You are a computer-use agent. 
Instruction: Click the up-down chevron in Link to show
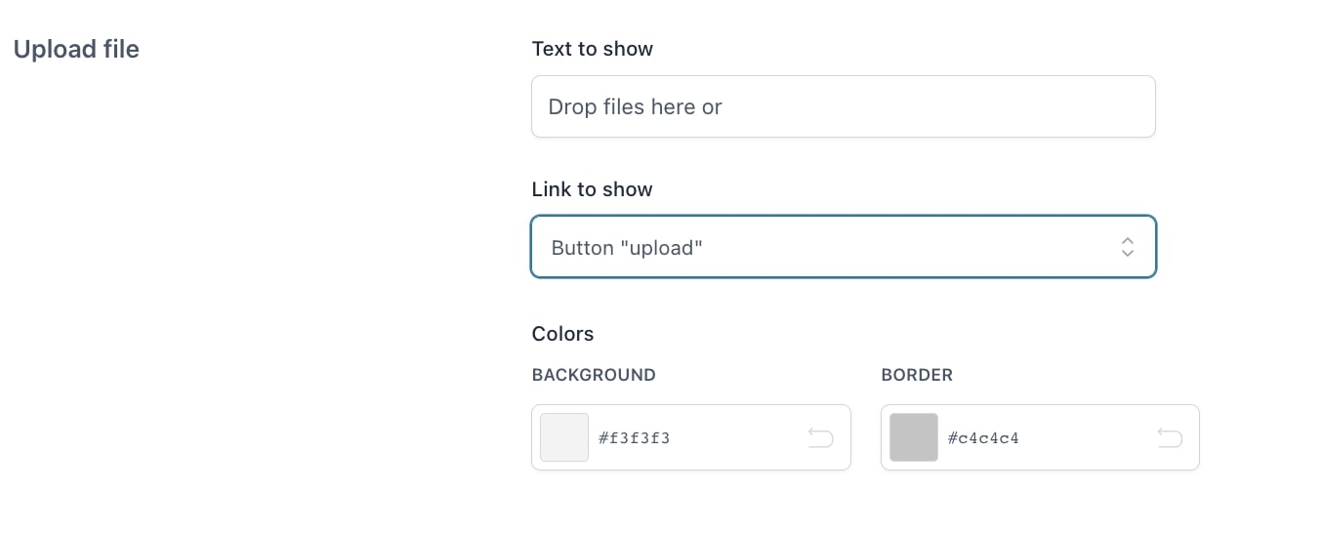click(1127, 247)
